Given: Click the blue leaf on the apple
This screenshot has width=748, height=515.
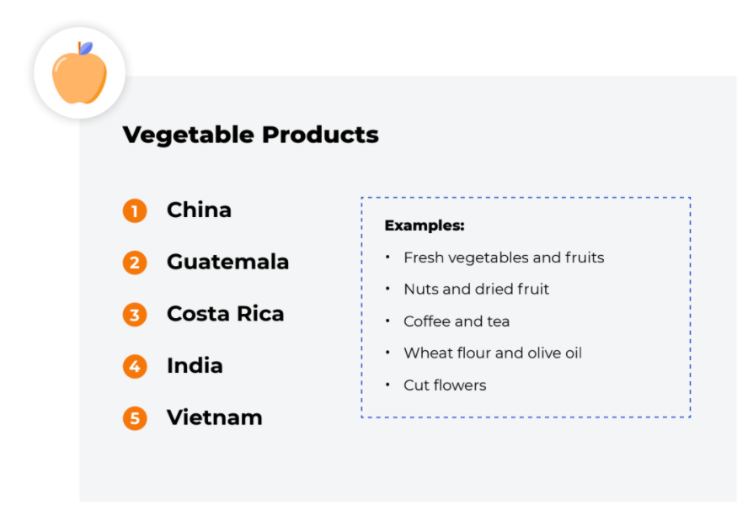Looking at the screenshot, I should click(86, 48).
